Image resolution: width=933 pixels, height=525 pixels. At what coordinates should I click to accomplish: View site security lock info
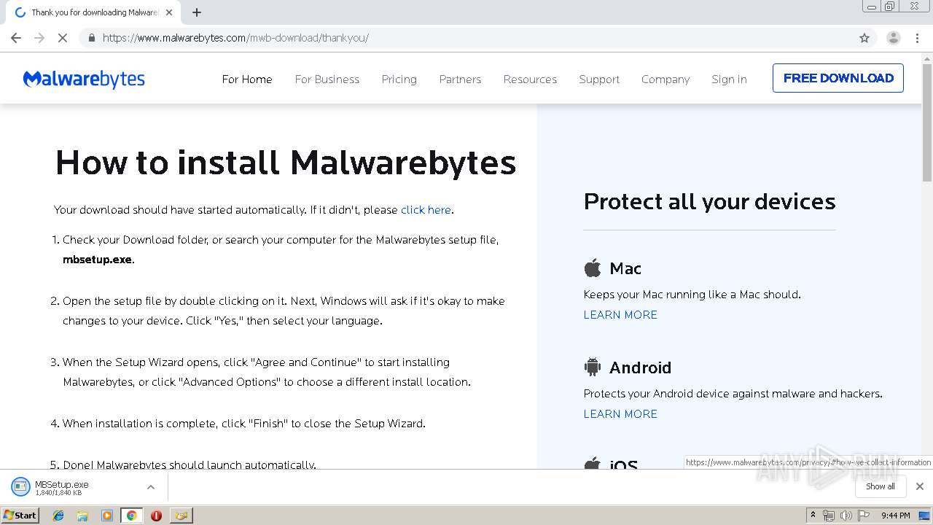[91, 38]
